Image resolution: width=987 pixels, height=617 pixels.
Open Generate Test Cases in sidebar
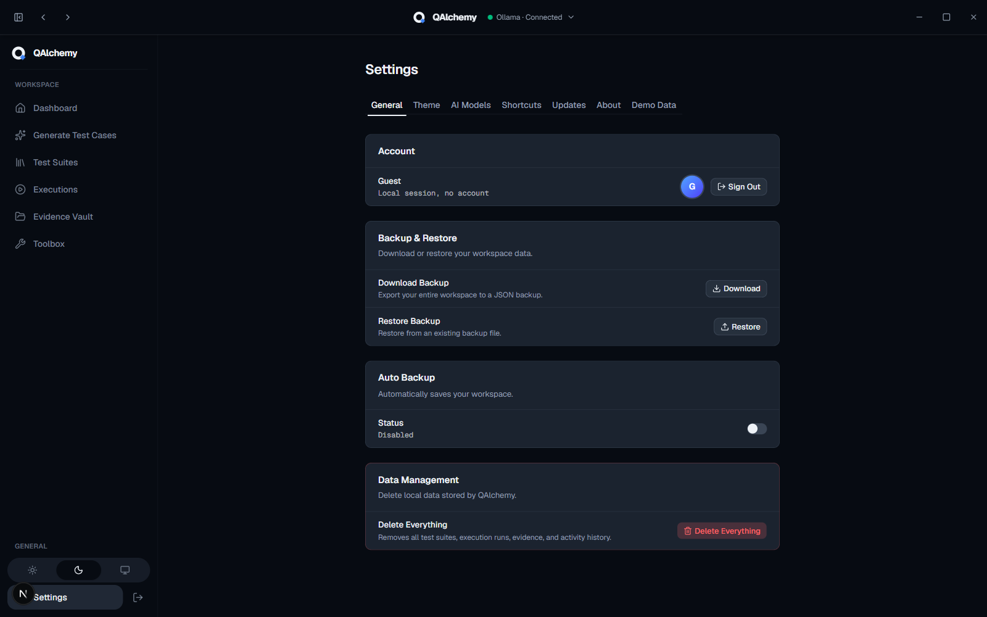coord(78,135)
